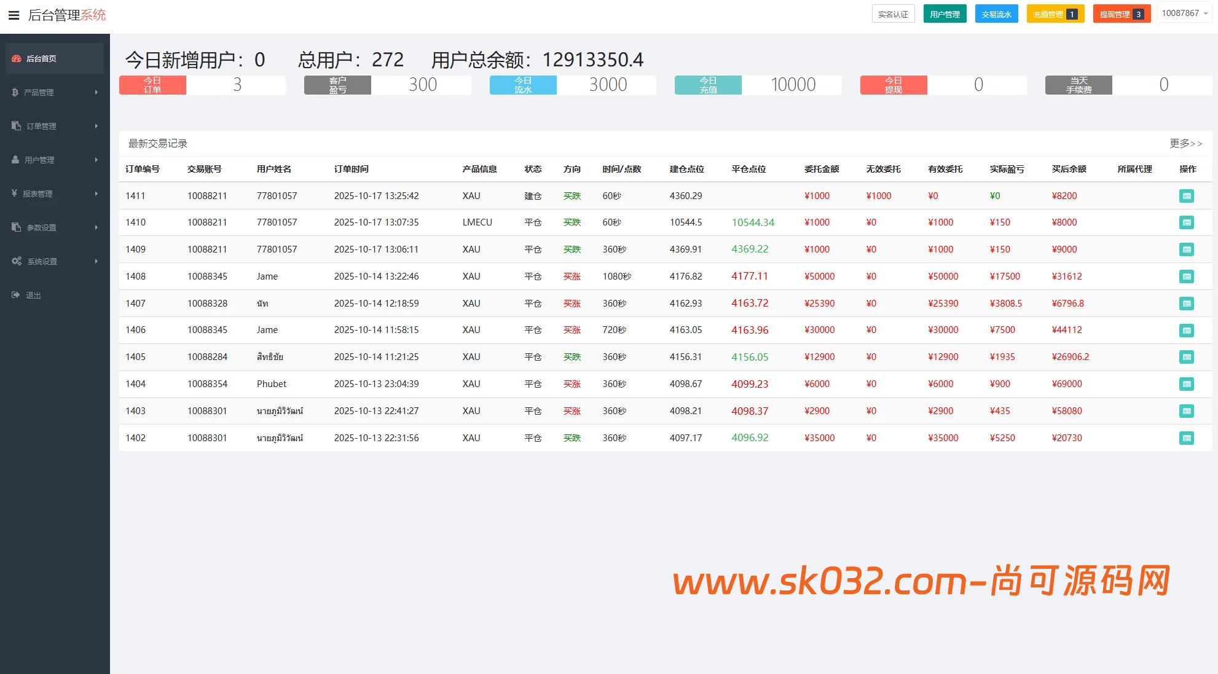This screenshot has height=674, width=1218.
Task: Click the 订单管理 orders icon
Action: point(15,126)
